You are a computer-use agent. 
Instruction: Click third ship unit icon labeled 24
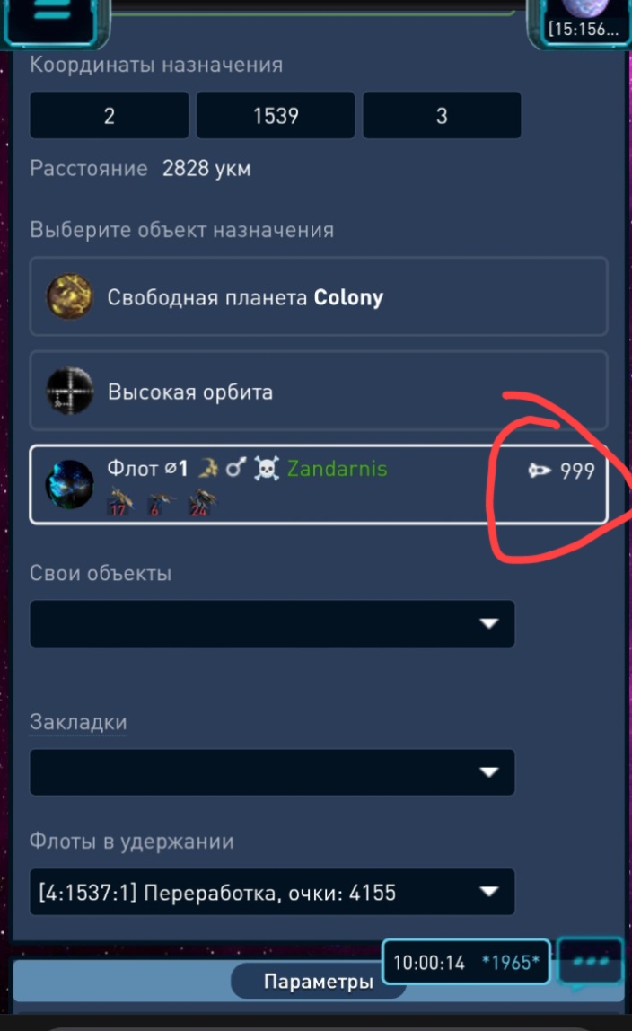202,502
